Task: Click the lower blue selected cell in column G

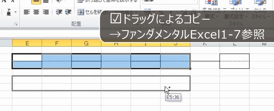Action: (x=86, y=65)
